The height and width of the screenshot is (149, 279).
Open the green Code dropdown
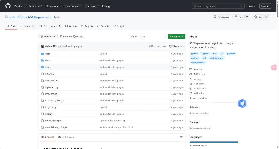[x=177, y=37]
